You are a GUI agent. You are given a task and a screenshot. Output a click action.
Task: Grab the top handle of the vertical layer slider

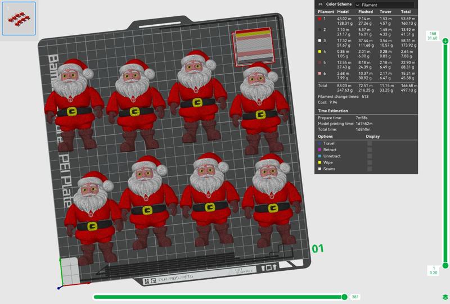coord(445,41)
